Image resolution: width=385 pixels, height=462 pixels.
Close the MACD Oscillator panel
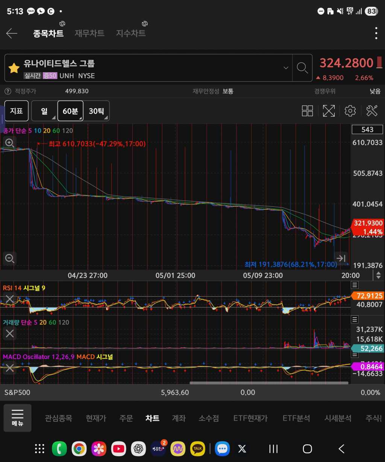(x=9, y=368)
